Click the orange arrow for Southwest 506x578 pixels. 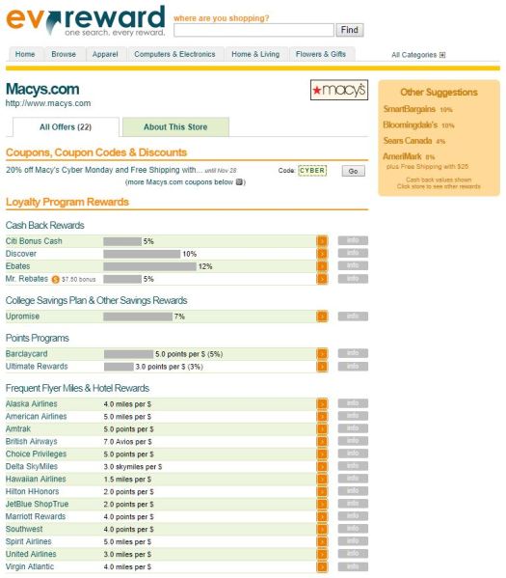click(322, 530)
